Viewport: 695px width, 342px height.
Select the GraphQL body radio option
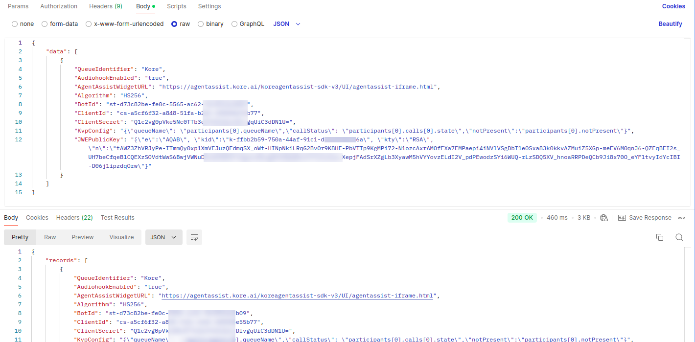(248, 24)
